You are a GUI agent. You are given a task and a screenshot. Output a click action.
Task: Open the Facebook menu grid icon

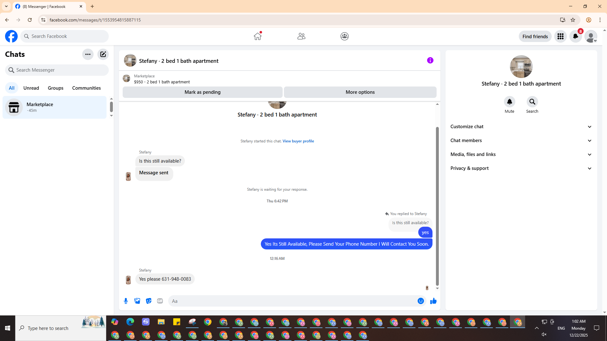[561, 36]
